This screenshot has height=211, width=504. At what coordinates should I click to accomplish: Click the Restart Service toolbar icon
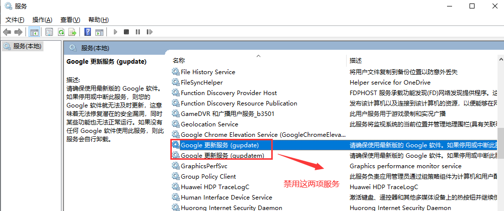(x=149, y=32)
